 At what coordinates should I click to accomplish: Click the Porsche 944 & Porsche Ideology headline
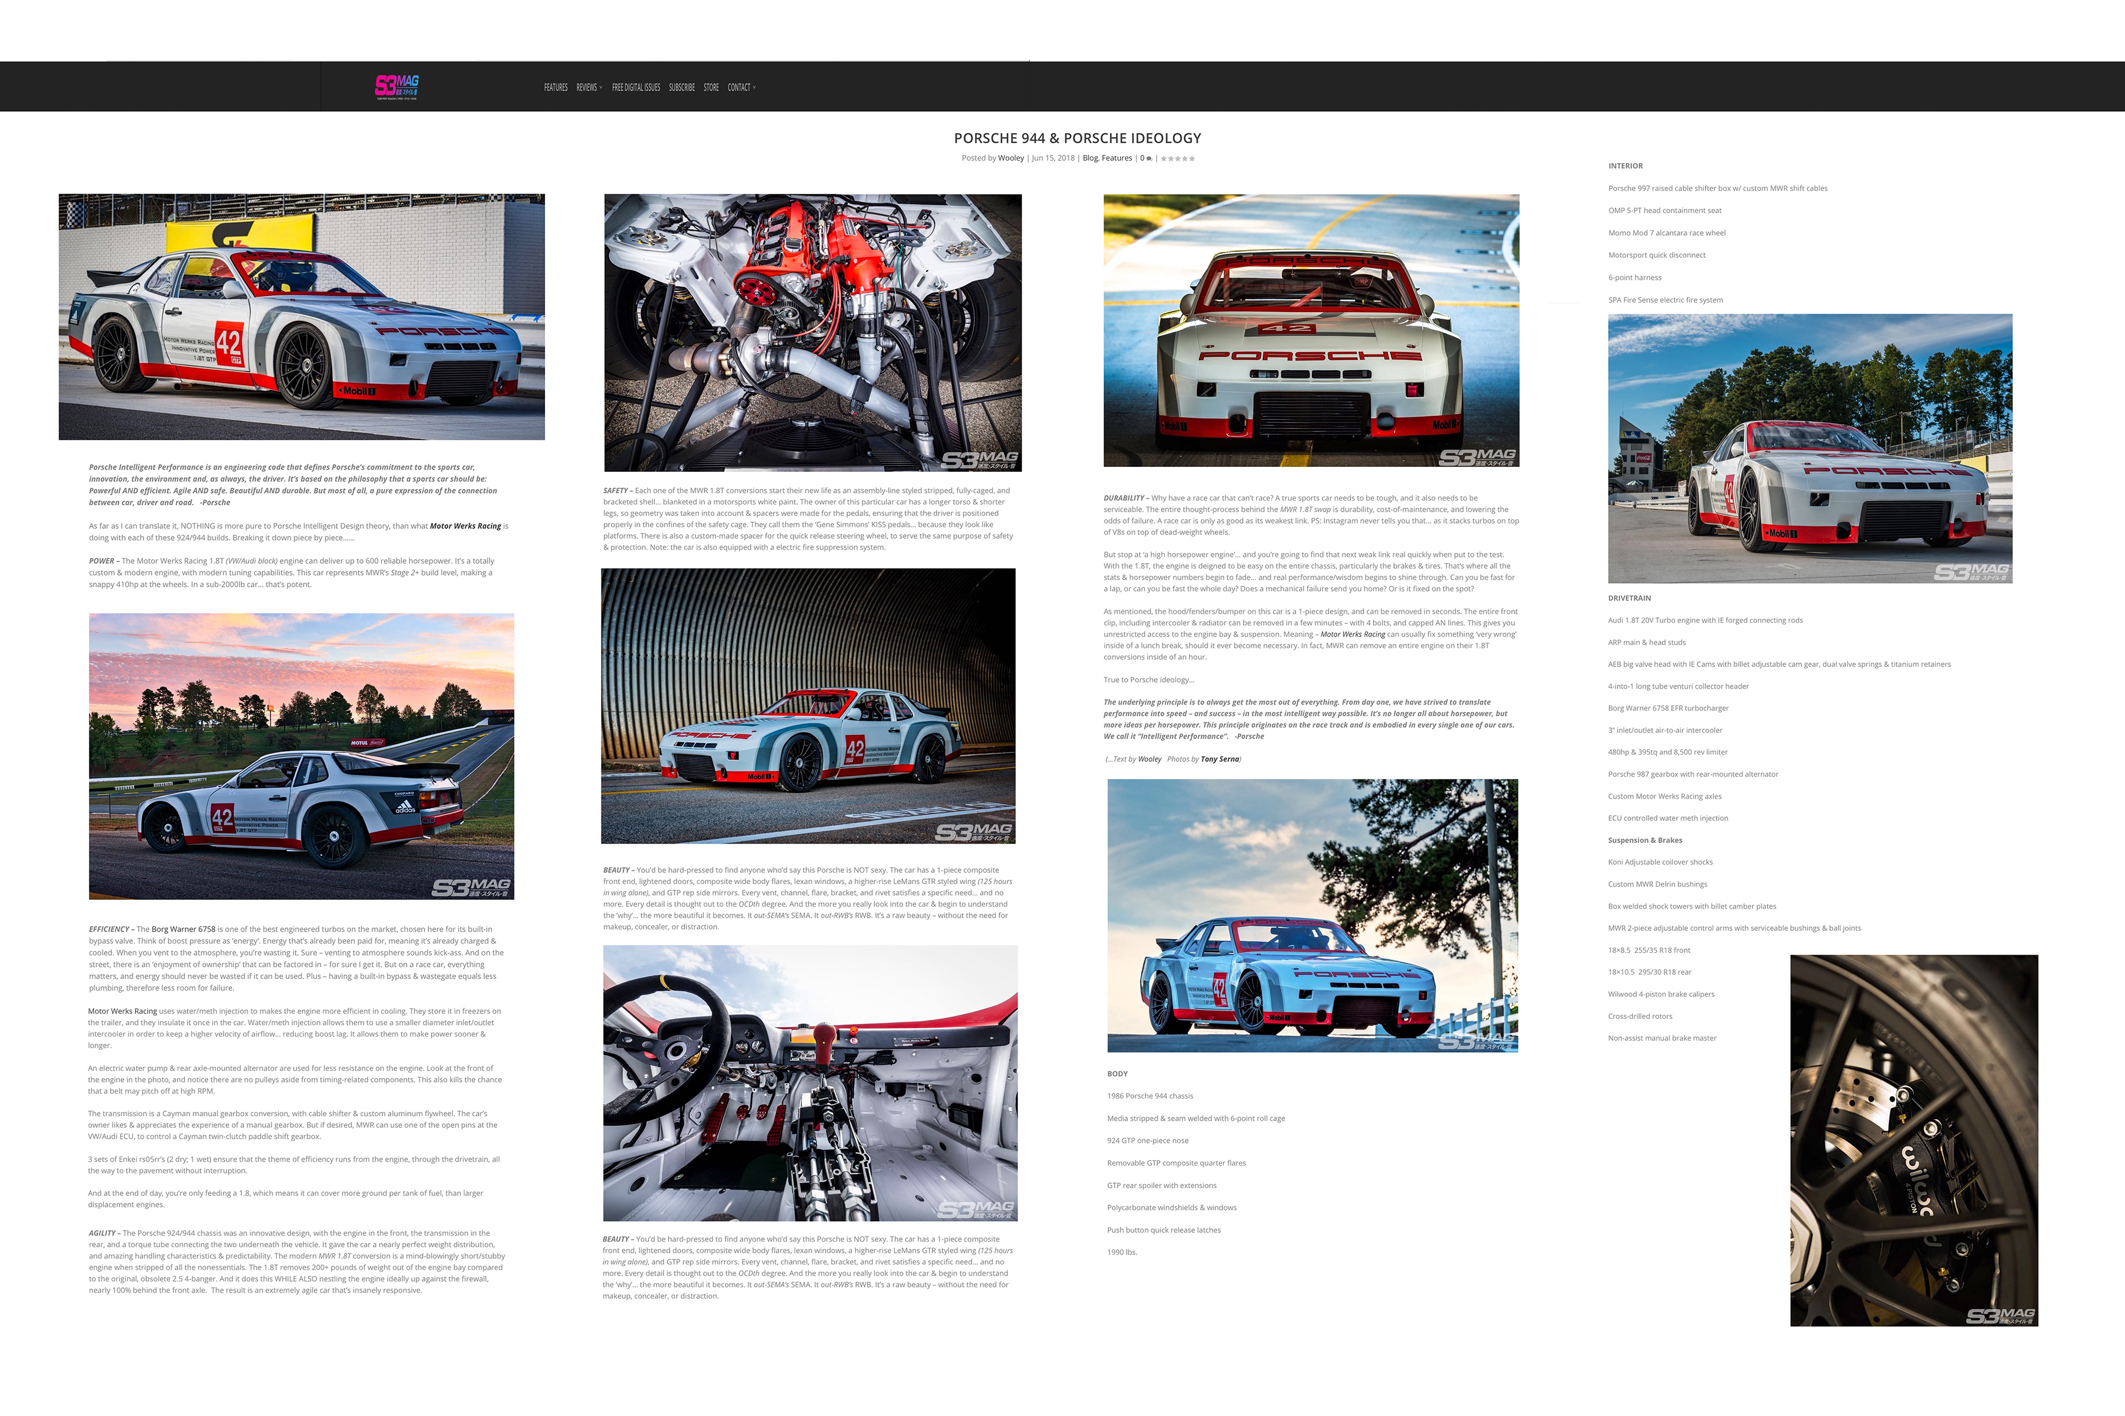[1078, 138]
